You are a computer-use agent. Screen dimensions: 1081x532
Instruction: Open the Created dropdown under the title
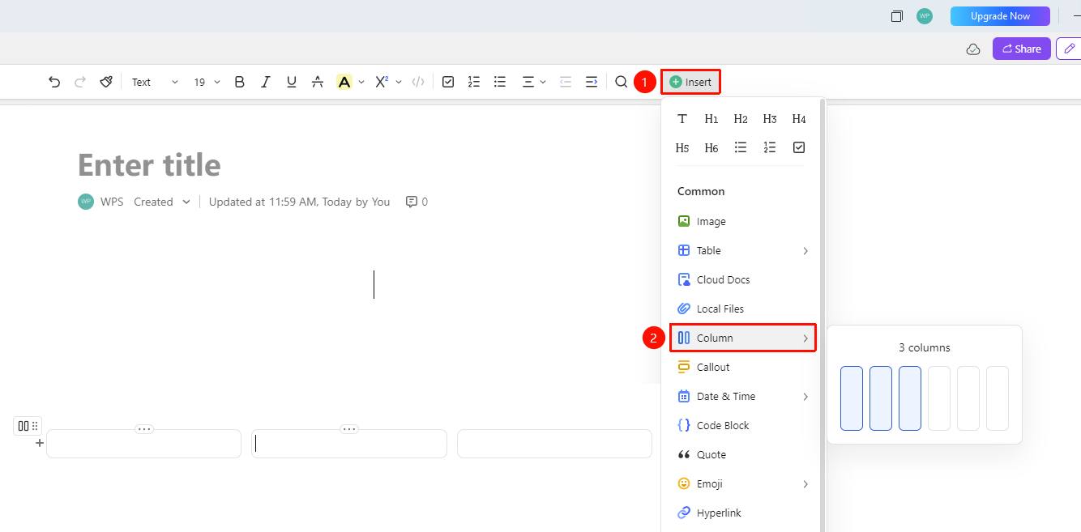tap(162, 202)
